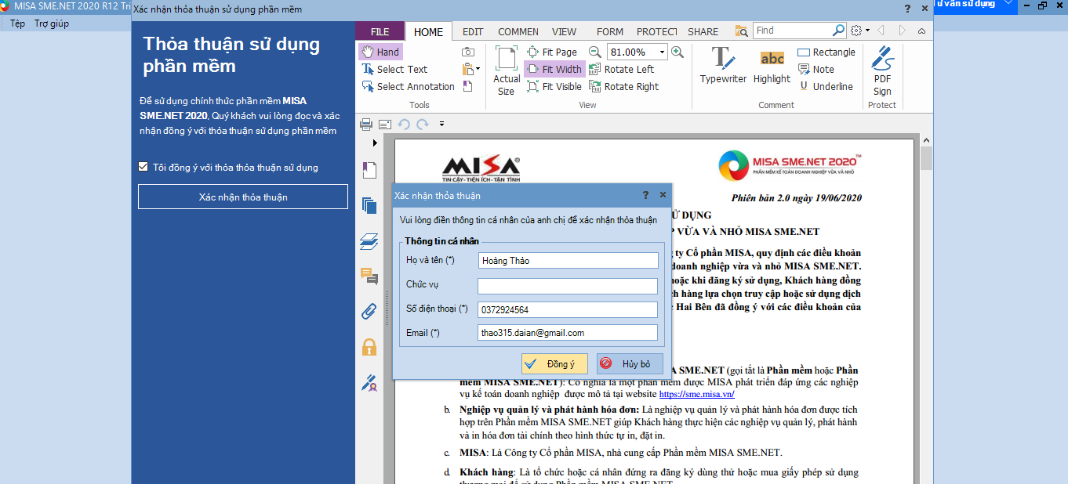1068x484 pixels.
Task: Open the pages thumbnails panel
Action: (x=369, y=205)
